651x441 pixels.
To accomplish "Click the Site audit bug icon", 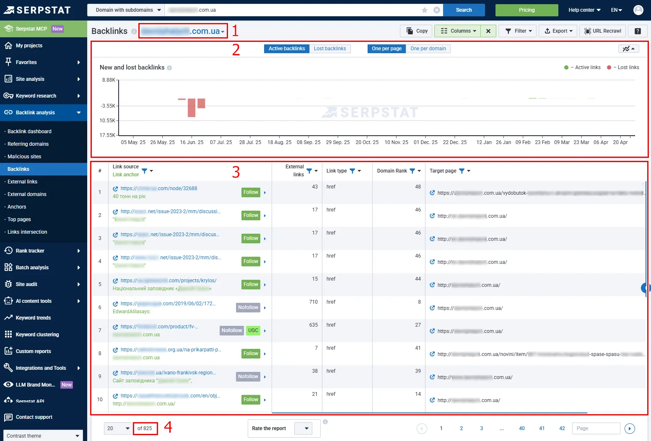I will [x=8, y=284].
